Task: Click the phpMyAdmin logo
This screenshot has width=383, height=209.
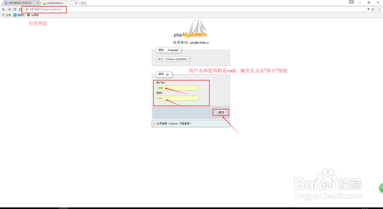Action: [x=190, y=29]
